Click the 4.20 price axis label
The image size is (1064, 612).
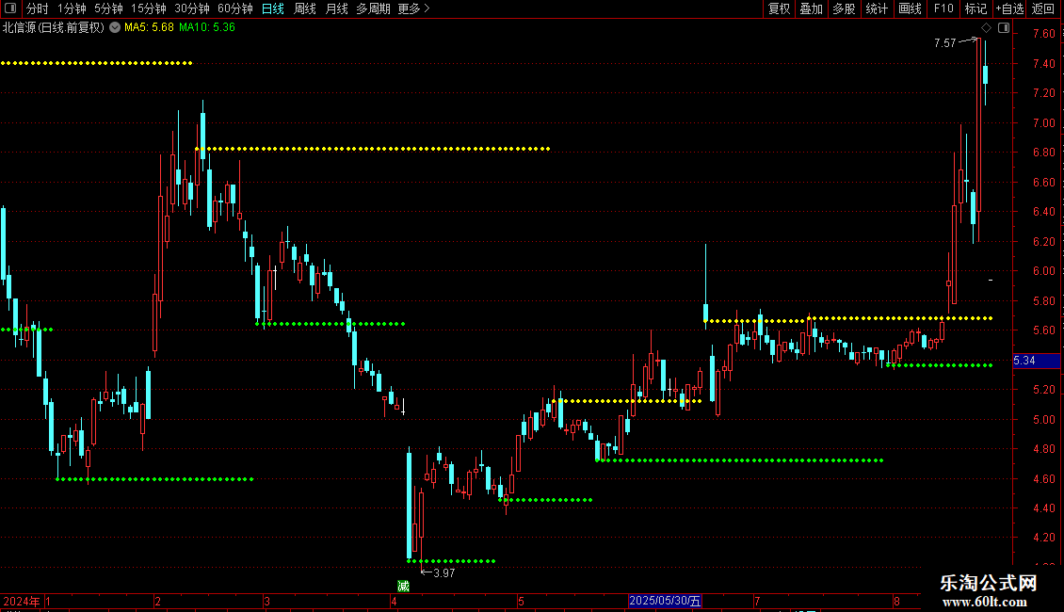pos(1043,538)
